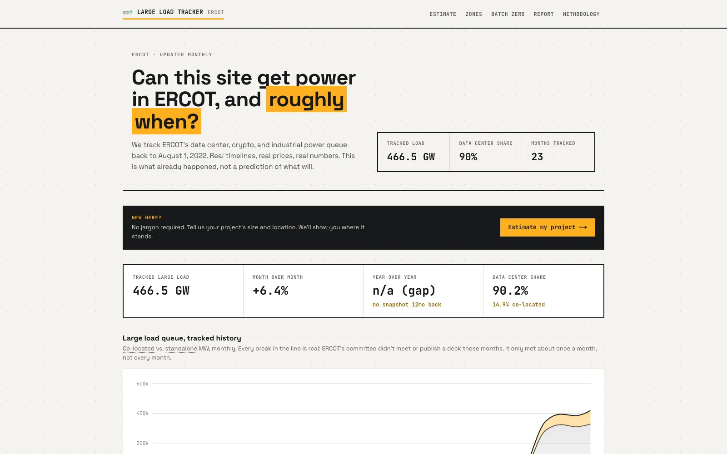Click the ERCOT logo icon in header
This screenshot has width=727, height=454.
128,12
